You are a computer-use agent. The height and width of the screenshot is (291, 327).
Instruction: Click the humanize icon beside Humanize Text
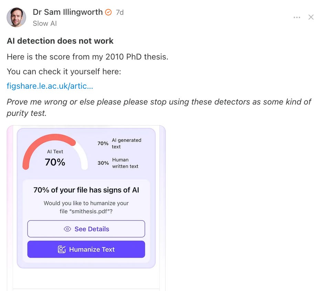pos(62,249)
